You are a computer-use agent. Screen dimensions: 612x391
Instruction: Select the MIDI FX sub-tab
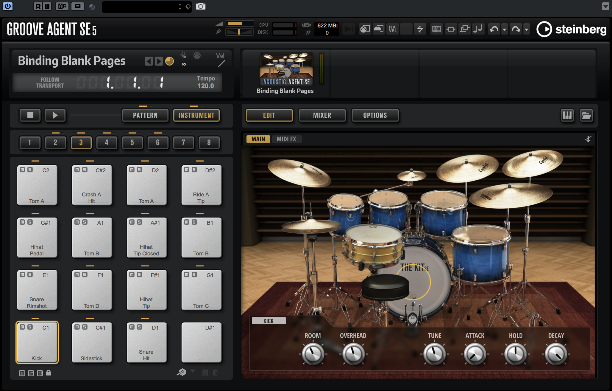[286, 139]
